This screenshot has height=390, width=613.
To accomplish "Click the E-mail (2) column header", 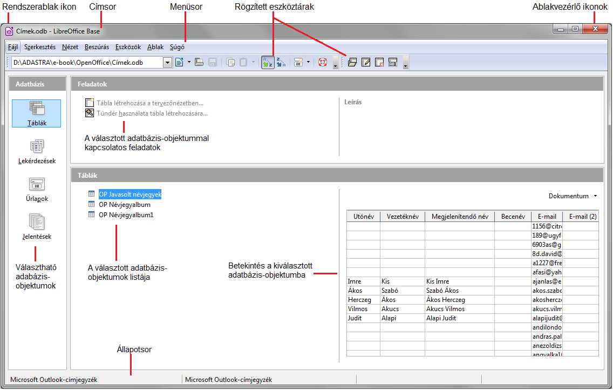I will [x=581, y=217].
